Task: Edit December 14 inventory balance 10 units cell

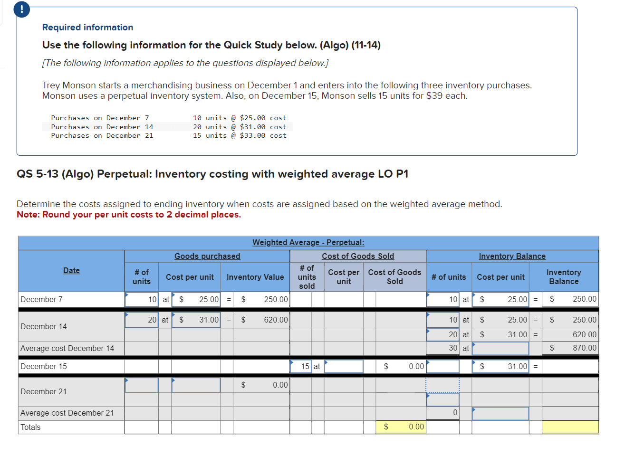Action: tap(443, 320)
